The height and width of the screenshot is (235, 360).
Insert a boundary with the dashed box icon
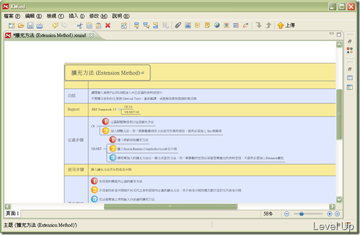tap(226, 25)
